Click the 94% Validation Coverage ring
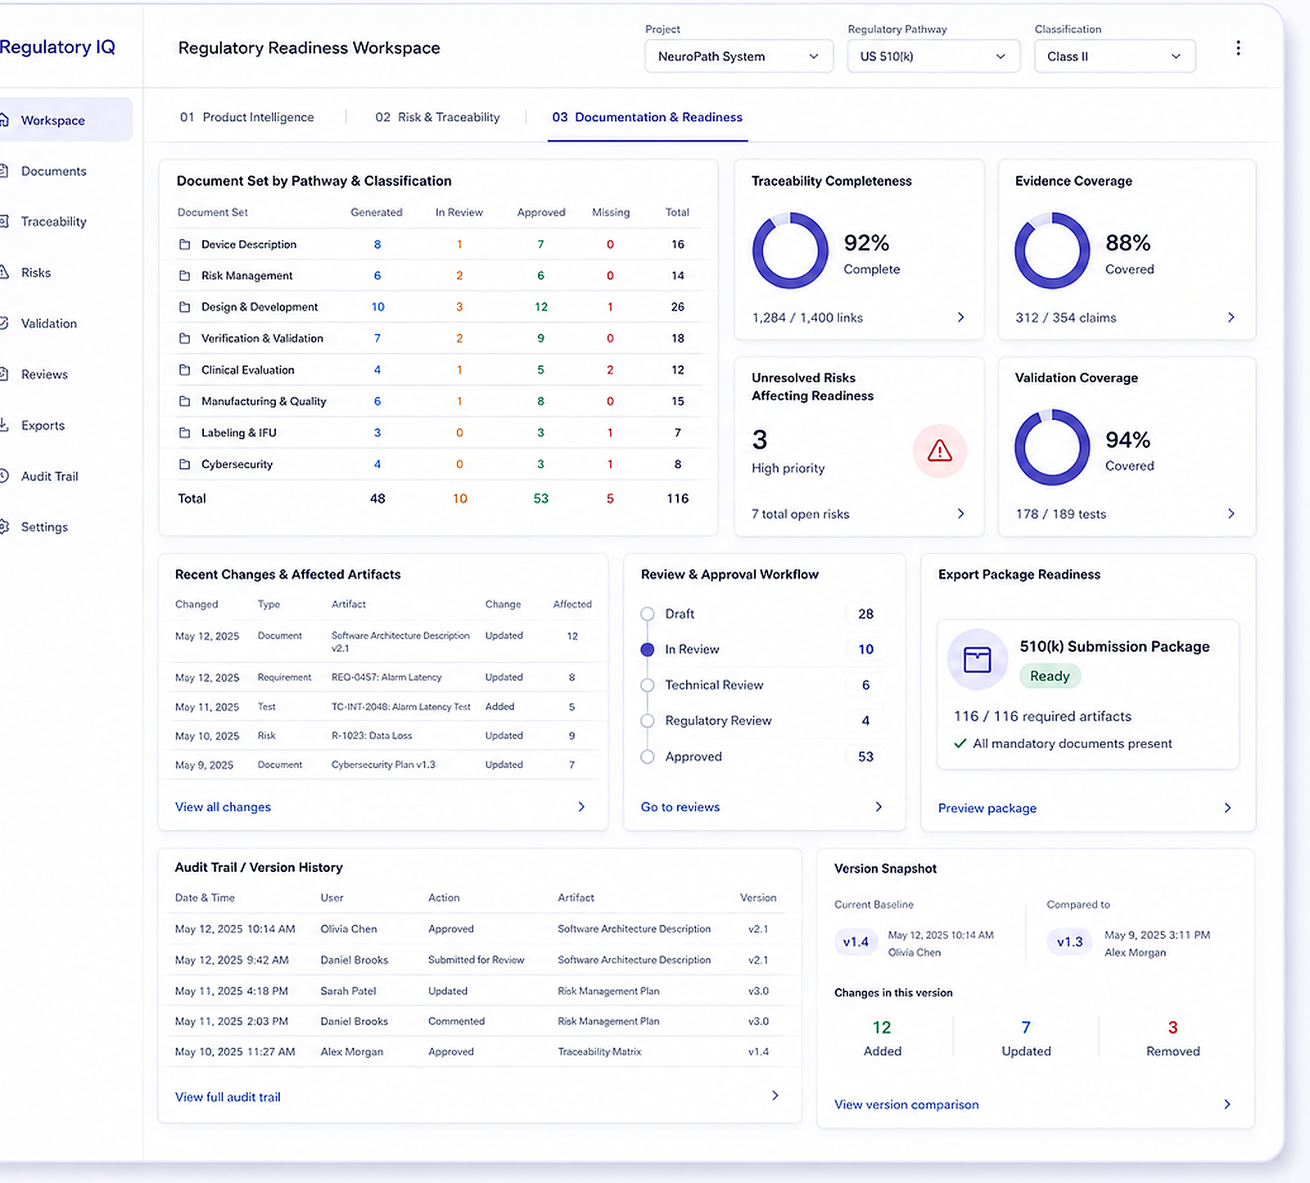The image size is (1310, 1183). [x=1052, y=447]
